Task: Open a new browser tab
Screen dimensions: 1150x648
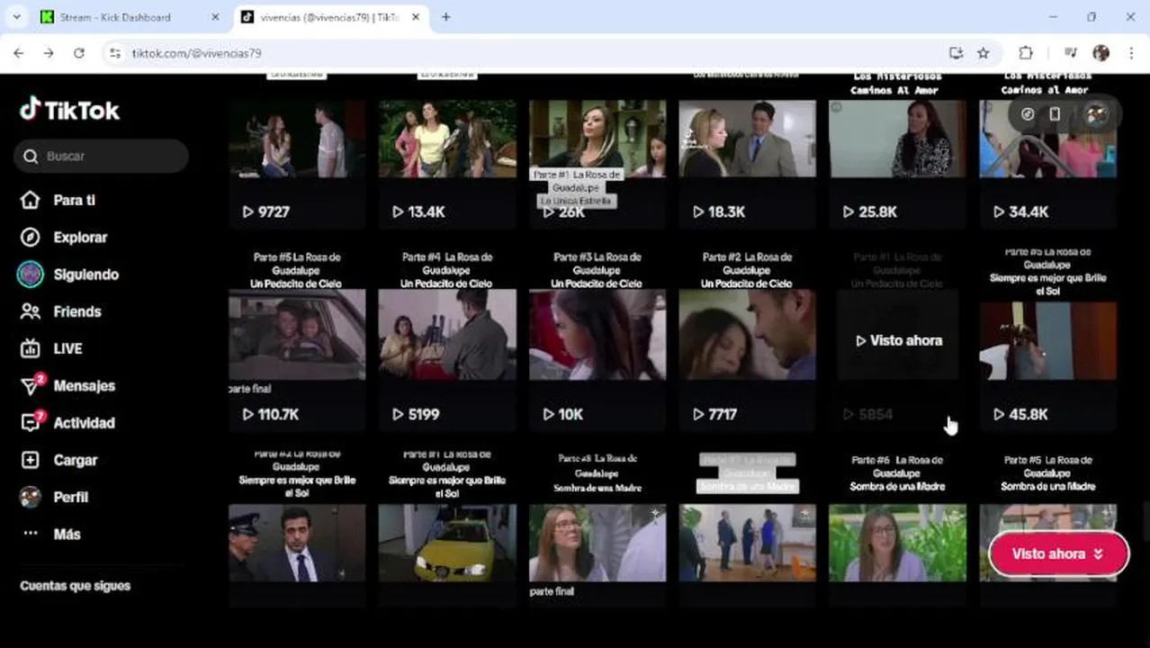Action: point(445,17)
